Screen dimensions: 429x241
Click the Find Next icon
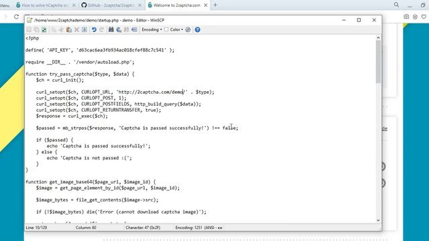pos(127,29)
